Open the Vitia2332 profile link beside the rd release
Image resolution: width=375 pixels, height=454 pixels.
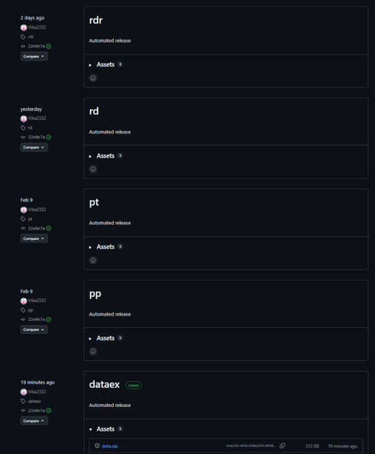[37, 118]
